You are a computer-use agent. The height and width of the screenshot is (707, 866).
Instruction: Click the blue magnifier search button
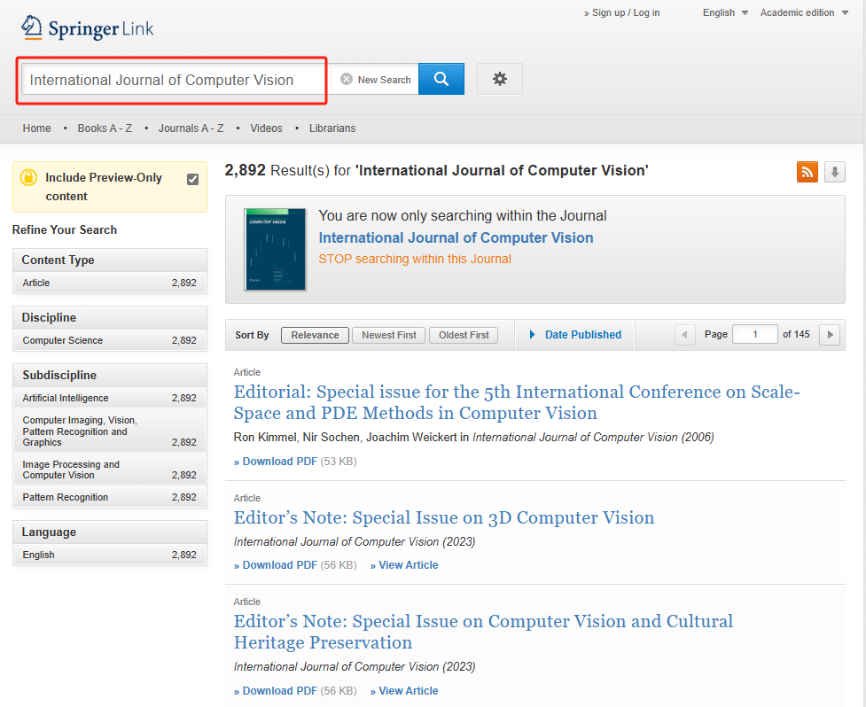click(x=441, y=79)
